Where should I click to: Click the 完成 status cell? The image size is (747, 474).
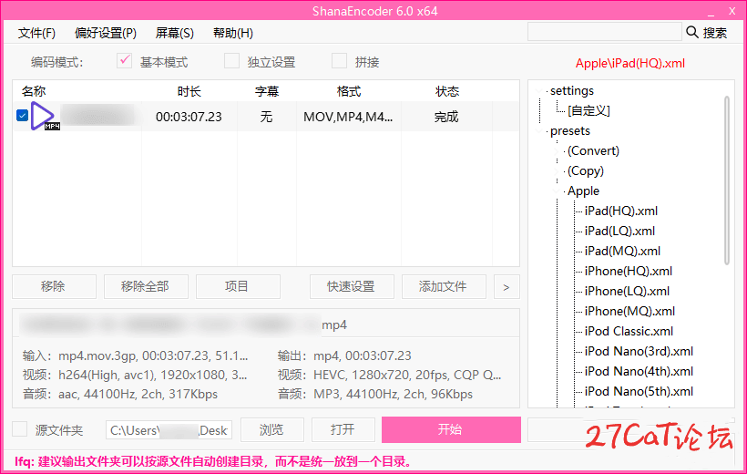pos(446,117)
